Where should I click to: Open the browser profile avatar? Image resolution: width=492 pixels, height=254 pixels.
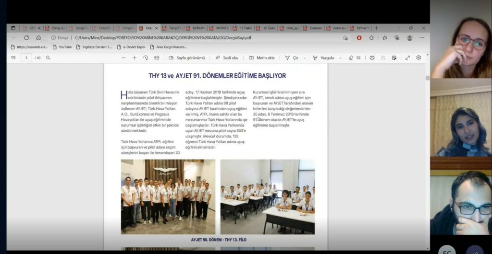[409, 38]
